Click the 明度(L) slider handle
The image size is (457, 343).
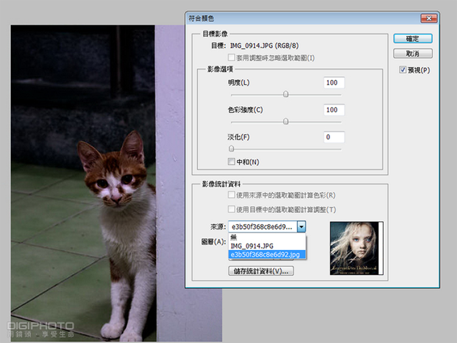(286, 94)
